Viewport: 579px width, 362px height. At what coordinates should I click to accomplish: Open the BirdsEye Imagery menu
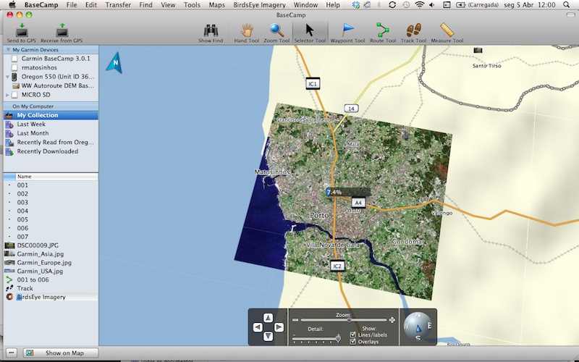click(259, 5)
